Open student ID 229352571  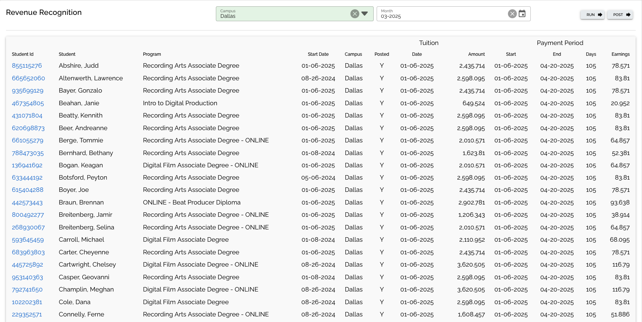pos(27,315)
